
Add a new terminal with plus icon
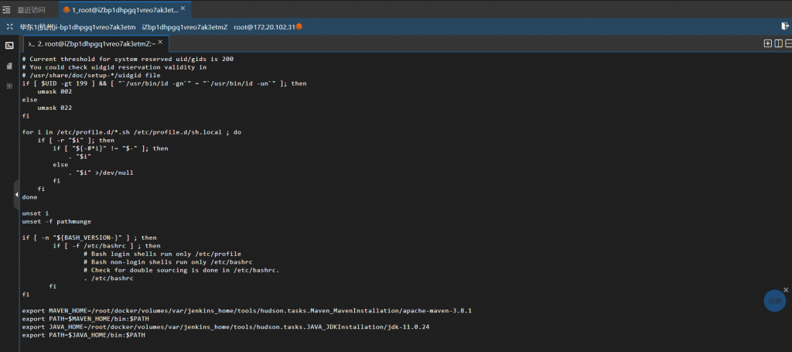pos(768,43)
